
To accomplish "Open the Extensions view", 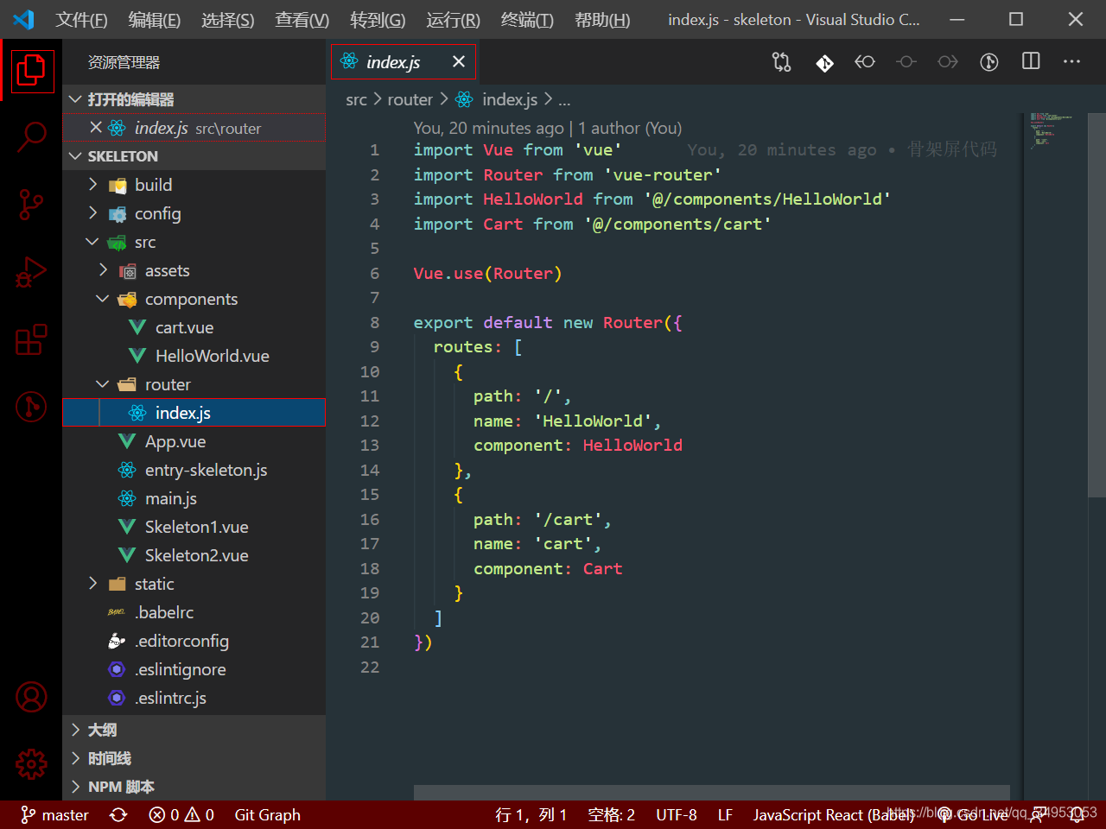I will pos(31,339).
